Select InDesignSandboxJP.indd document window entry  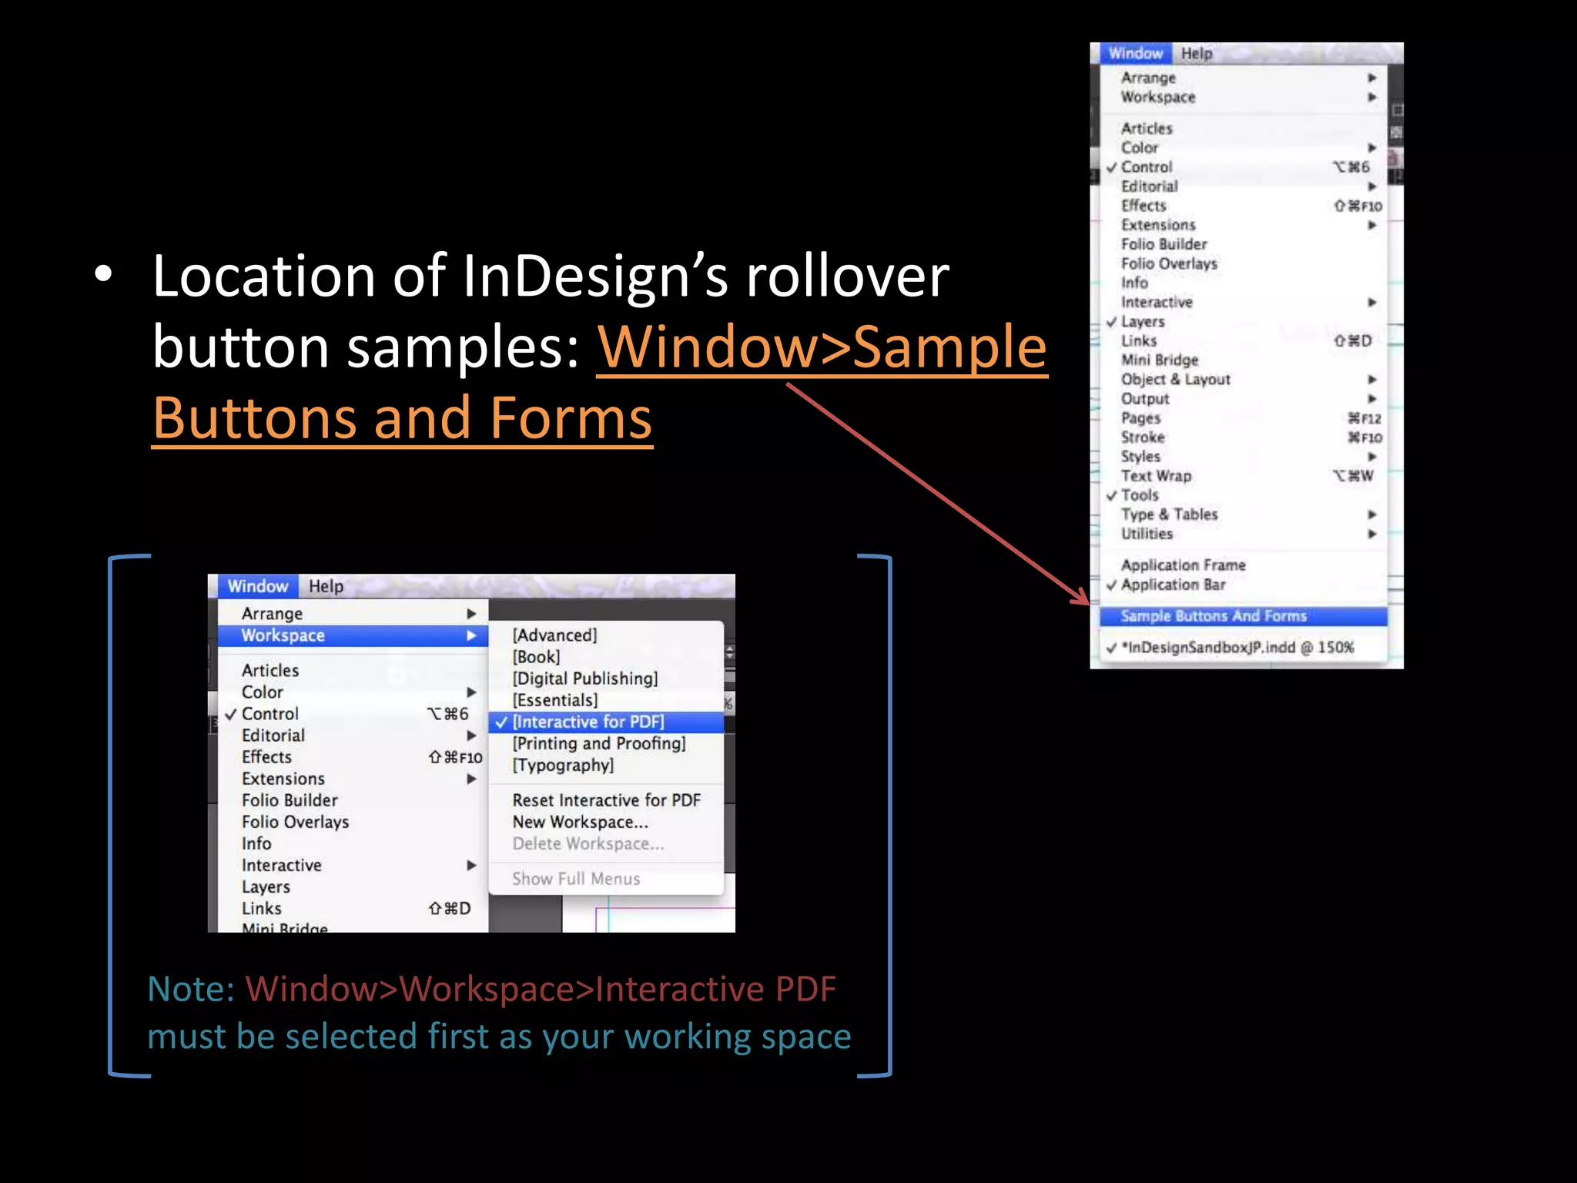1237,648
